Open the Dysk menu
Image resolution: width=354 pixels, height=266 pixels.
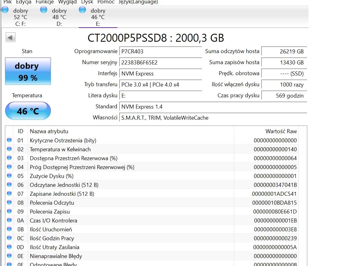[x=87, y=2]
